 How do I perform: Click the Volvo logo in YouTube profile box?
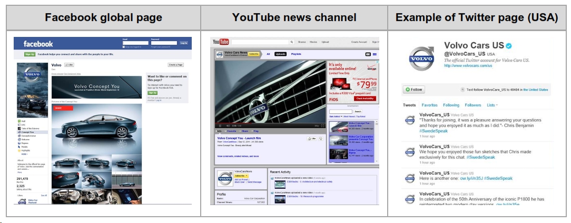coord(225,179)
